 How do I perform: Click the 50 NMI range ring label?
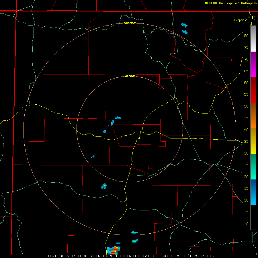(130, 76)
